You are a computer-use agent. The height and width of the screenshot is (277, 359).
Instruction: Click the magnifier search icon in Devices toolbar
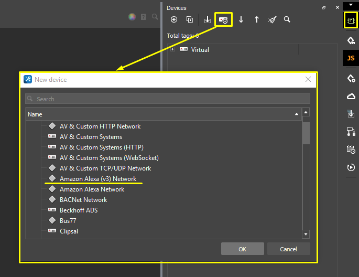pyautogui.click(x=287, y=19)
